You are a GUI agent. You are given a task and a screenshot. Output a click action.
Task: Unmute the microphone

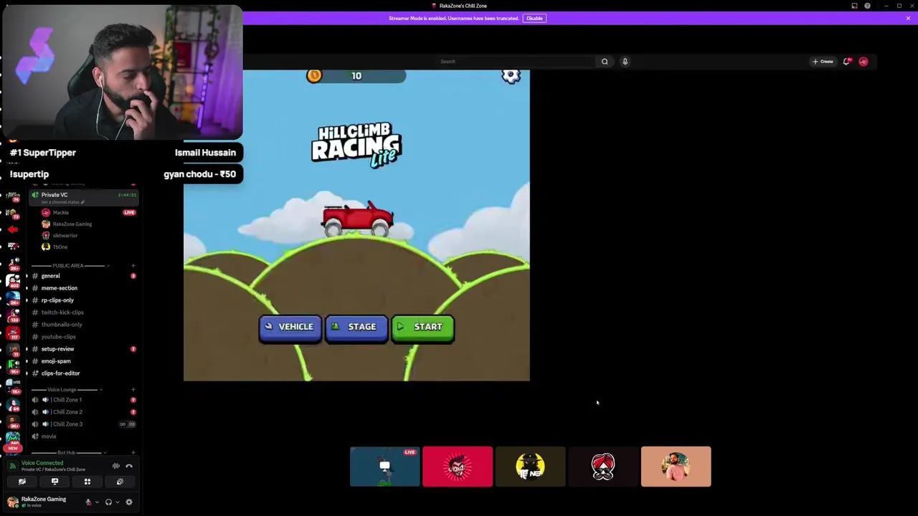click(88, 502)
